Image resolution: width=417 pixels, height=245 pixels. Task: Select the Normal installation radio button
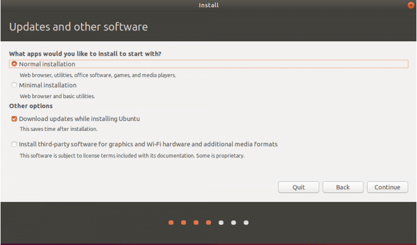point(14,64)
